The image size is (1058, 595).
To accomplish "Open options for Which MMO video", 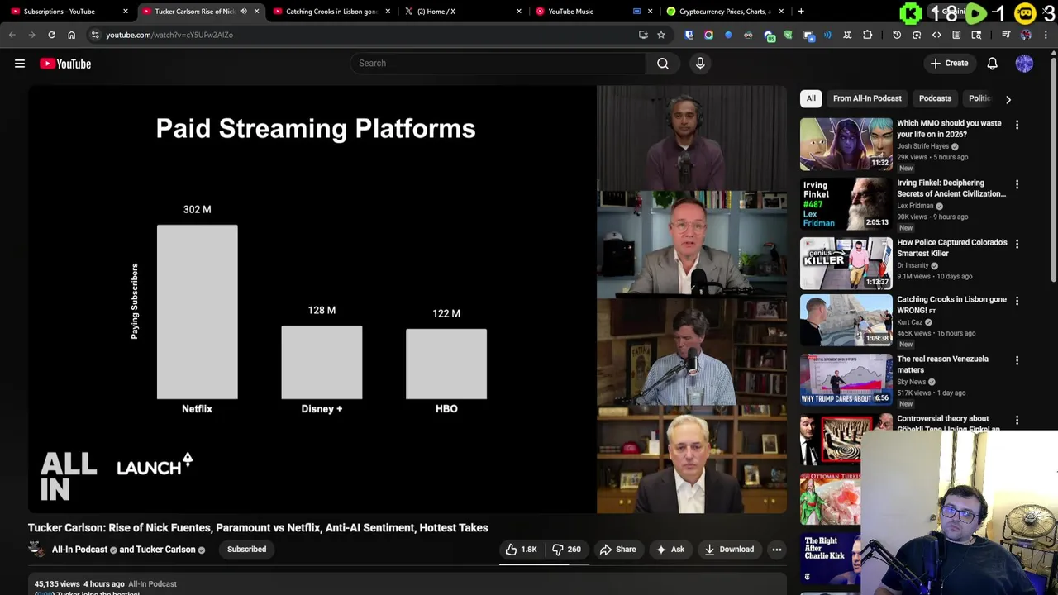I will click(1017, 125).
